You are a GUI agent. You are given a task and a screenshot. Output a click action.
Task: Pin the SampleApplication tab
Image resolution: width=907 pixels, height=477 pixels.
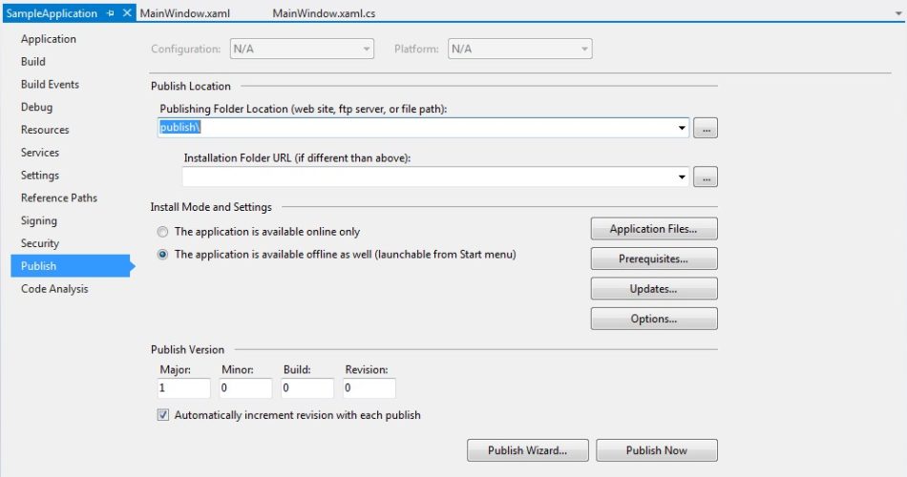pos(111,13)
